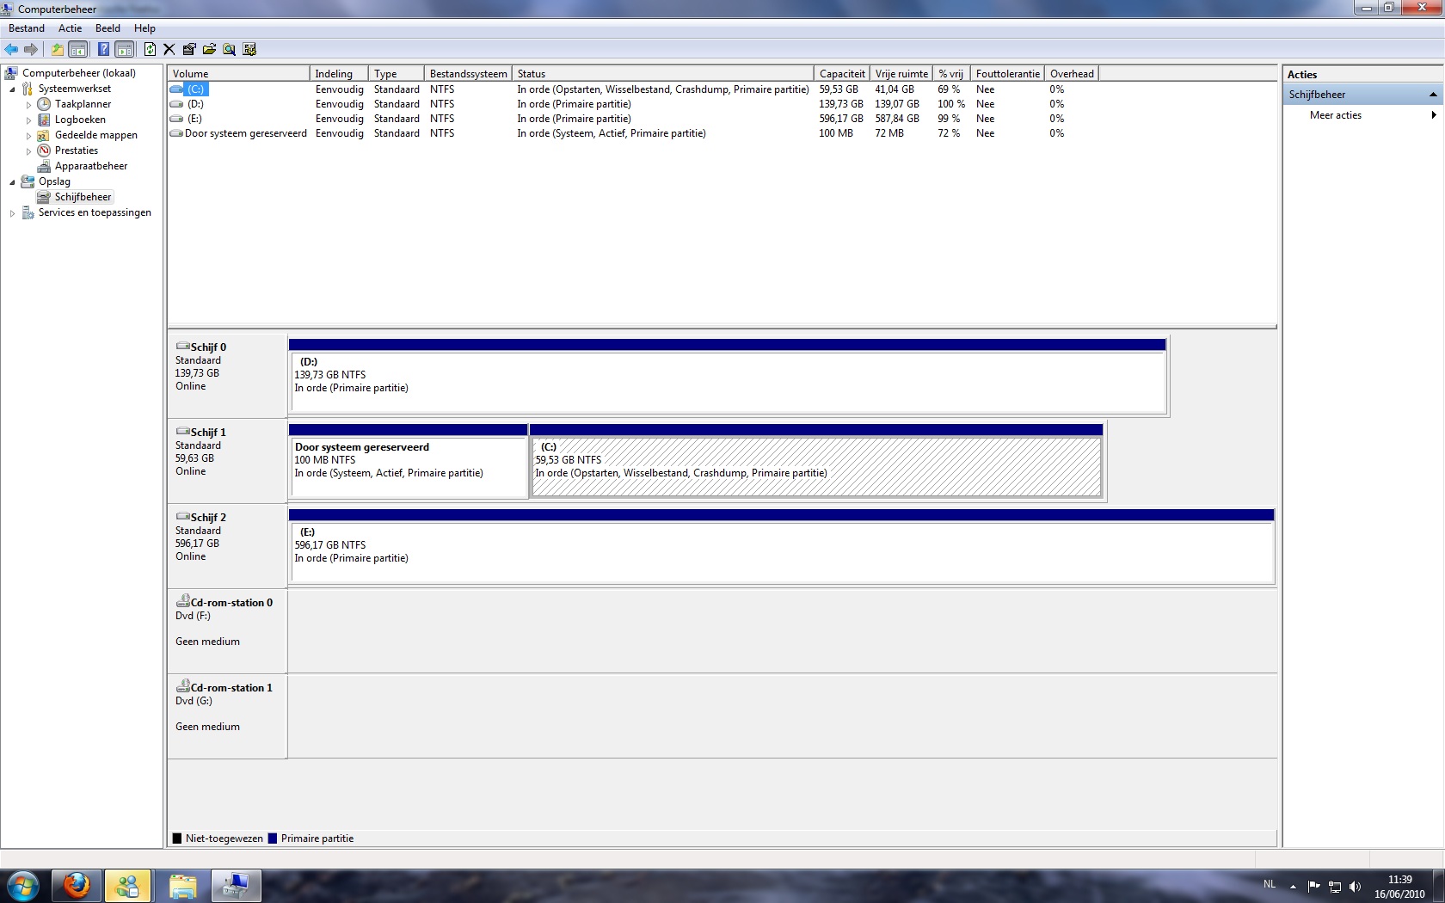This screenshot has width=1445, height=903.
Task: Sort volumes by Capaciteit column header
Action: (841, 74)
